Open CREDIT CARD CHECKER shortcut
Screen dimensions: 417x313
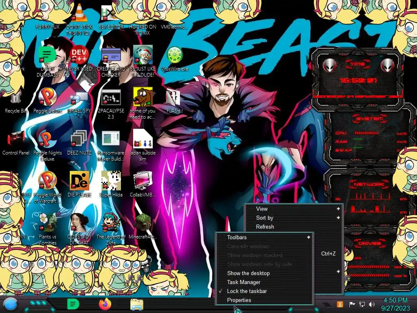click(111, 62)
